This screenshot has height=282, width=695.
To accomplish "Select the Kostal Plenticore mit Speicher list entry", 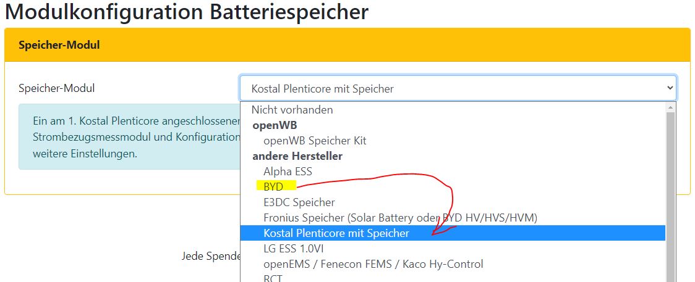I will [x=336, y=233].
